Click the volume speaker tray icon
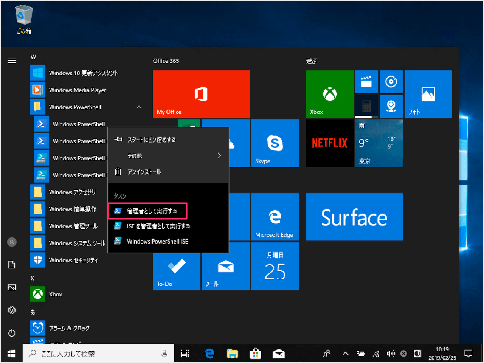Screen dimensions: 484x363 coord(391,354)
